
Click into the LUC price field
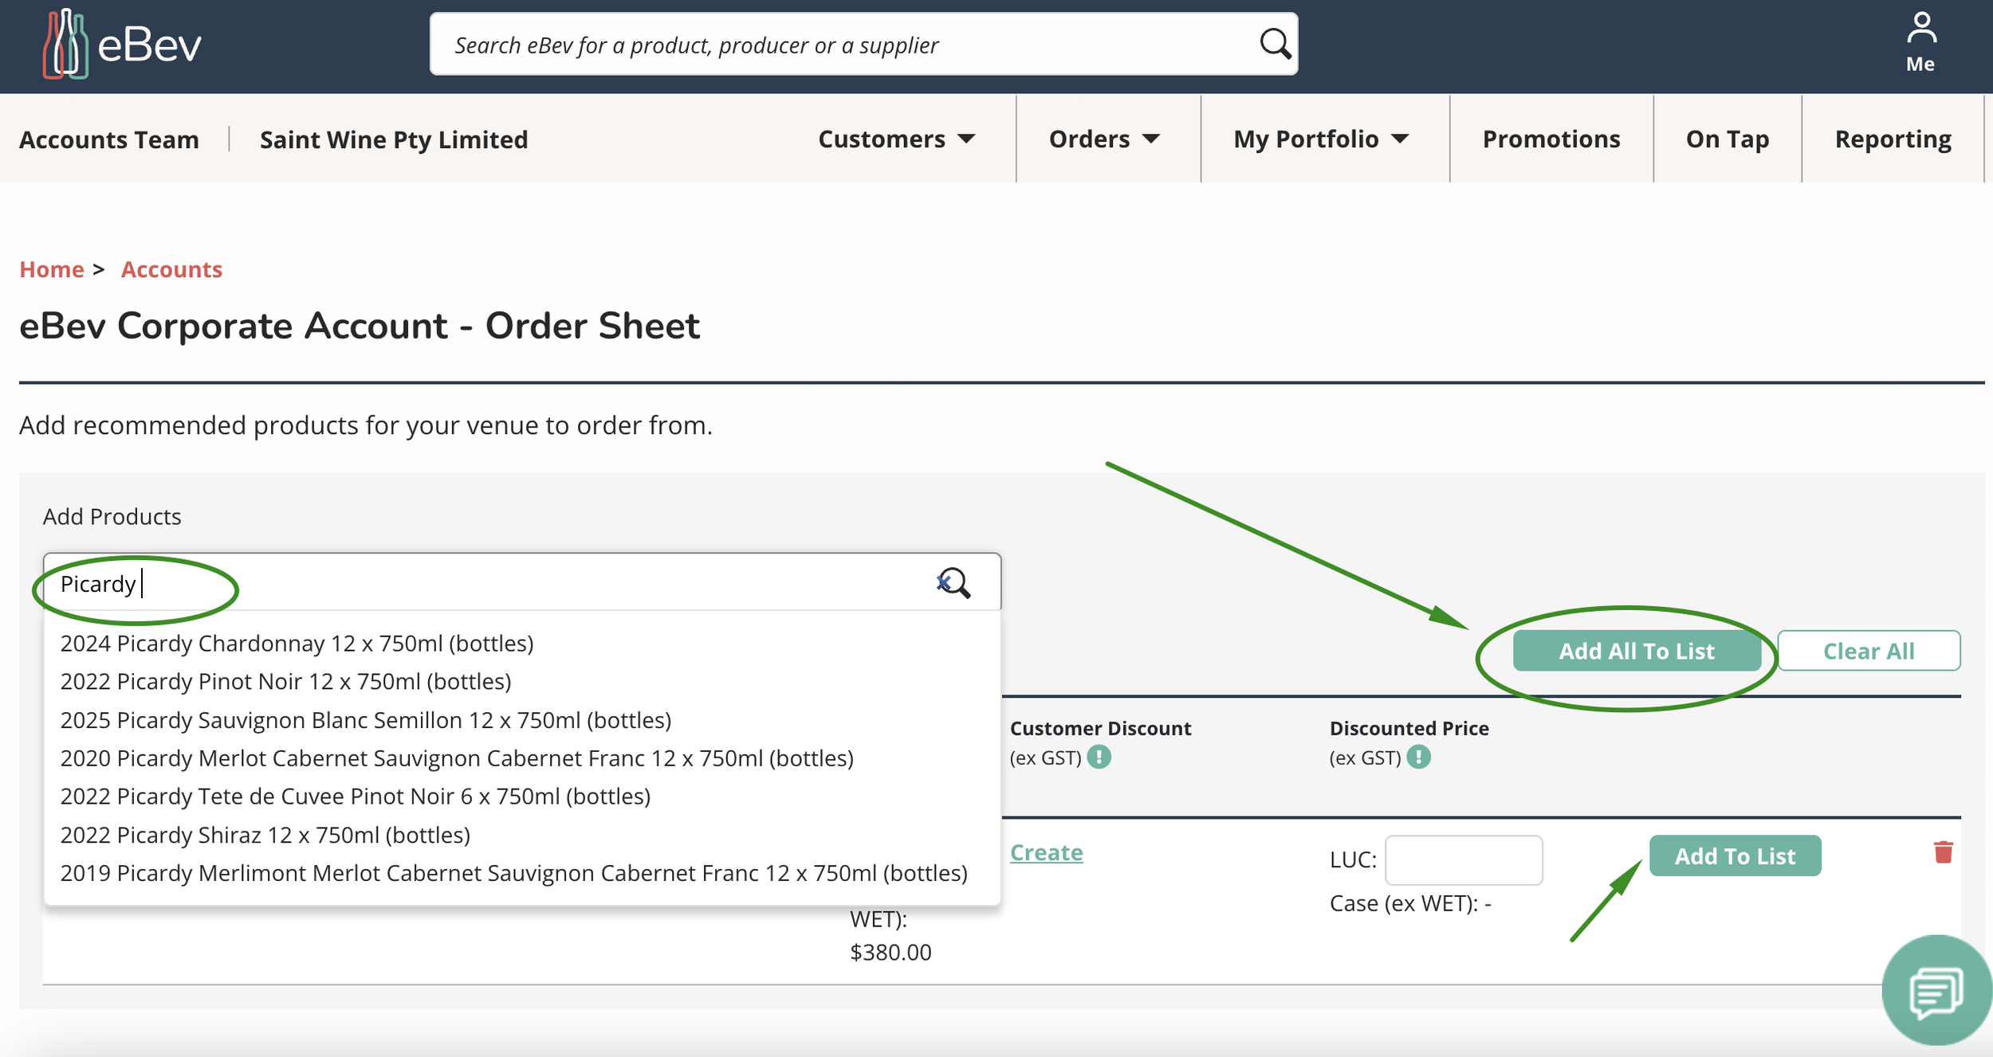1463,859
